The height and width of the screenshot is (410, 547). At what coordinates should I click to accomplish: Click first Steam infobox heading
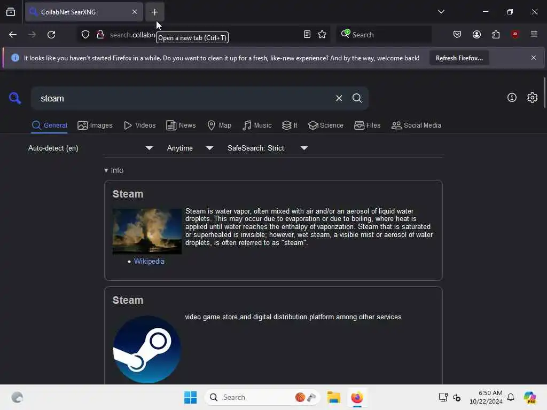pos(128,194)
